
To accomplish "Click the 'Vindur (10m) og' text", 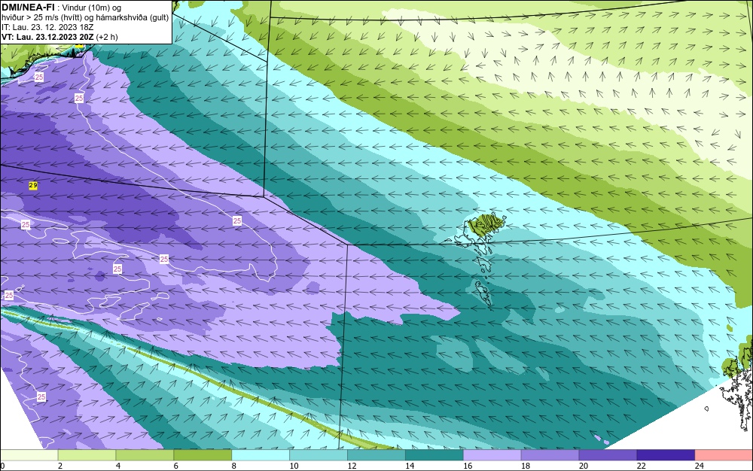I will (92, 8).
